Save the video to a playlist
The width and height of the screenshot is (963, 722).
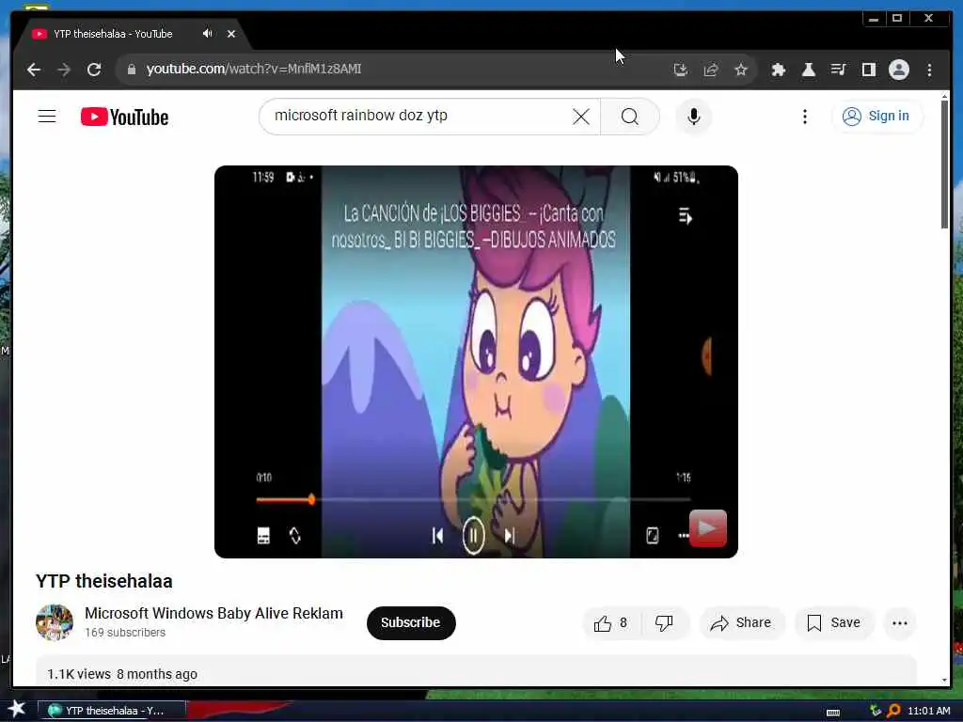[833, 623]
